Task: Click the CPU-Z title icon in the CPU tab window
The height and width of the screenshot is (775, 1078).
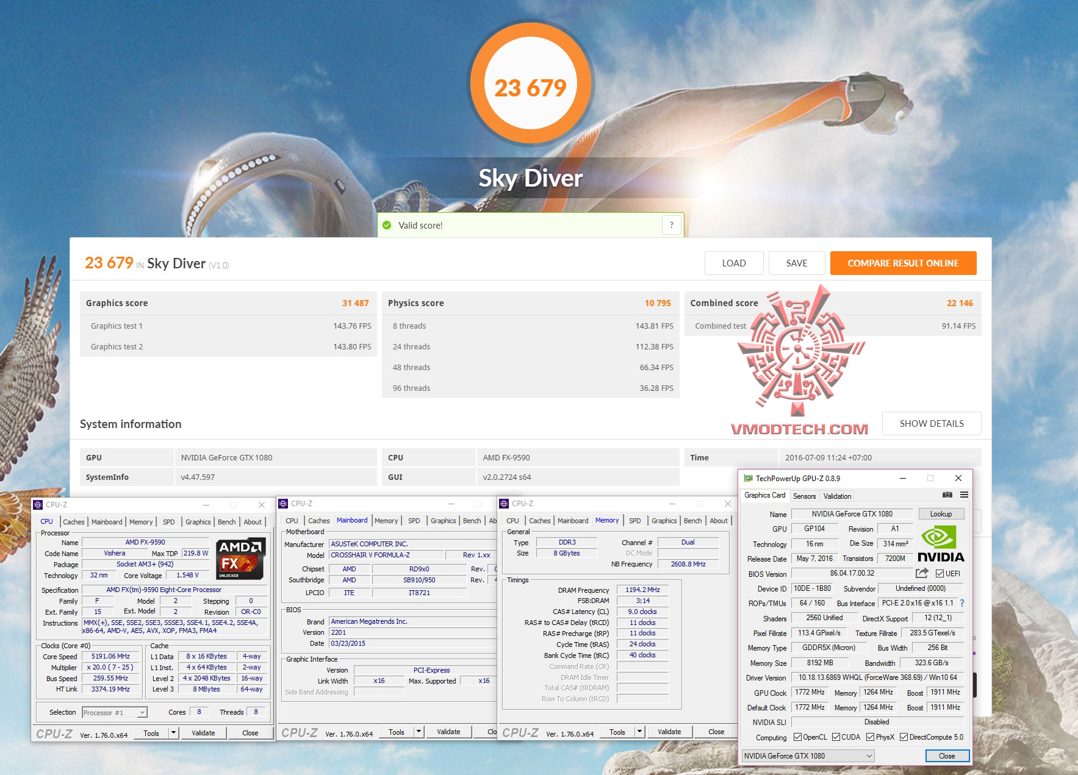Action: point(38,505)
